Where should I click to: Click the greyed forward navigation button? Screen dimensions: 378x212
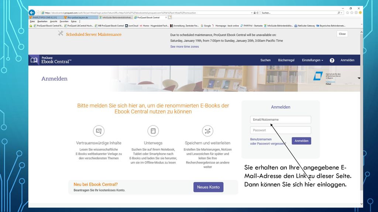38,13
